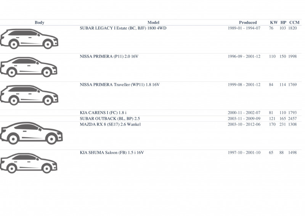Click the Kia Shuma Saloon car icon
This screenshot has height=216, width=305.
[x=29, y=163]
